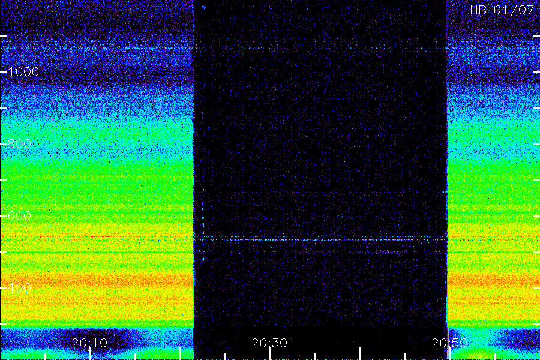Click the 600 frequency axis label
The width and height of the screenshot is (540, 360).
(19, 216)
